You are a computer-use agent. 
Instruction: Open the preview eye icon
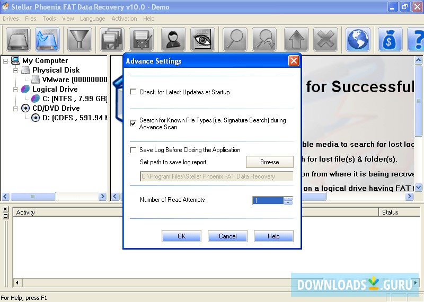coord(202,40)
